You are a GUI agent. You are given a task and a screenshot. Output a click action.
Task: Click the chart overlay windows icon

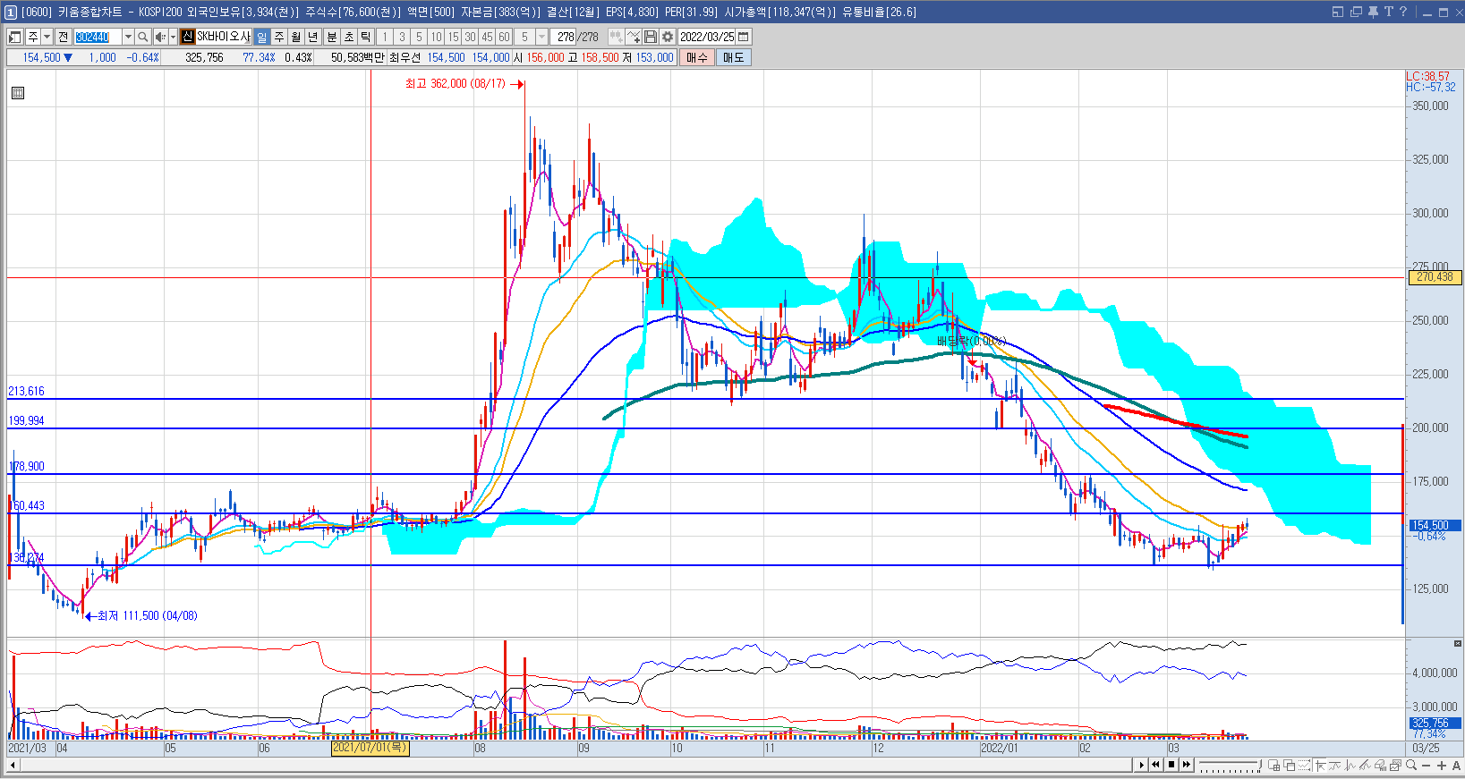pos(1289,765)
